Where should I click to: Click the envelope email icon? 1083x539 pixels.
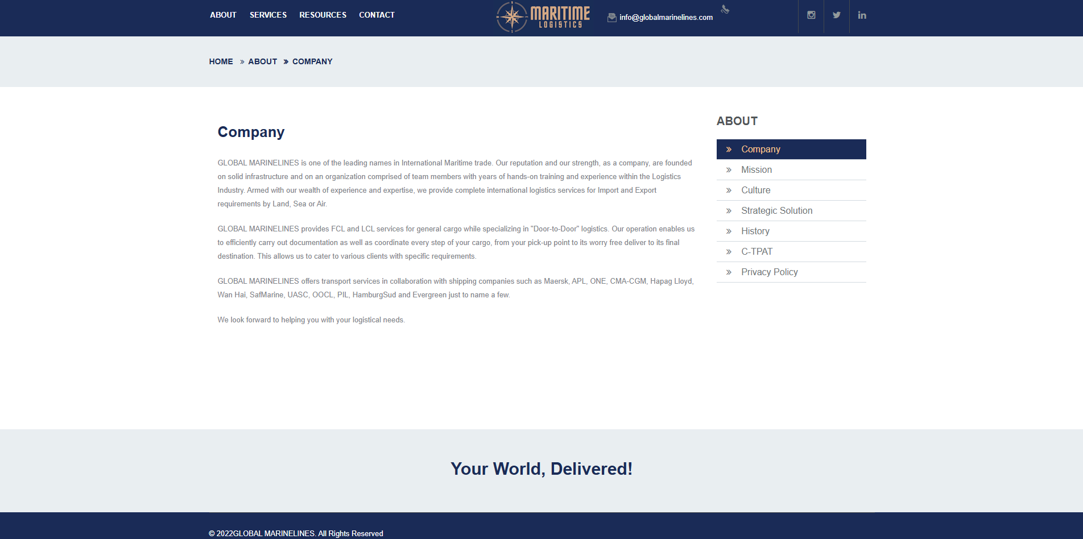click(x=612, y=18)
